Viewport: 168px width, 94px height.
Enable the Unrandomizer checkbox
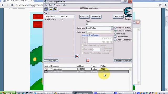click(x=115, y=37)
